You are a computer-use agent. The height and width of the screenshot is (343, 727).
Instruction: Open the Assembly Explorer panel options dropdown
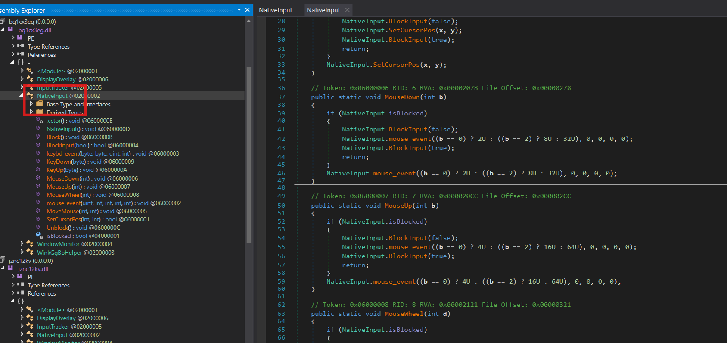tap(239, 10)
